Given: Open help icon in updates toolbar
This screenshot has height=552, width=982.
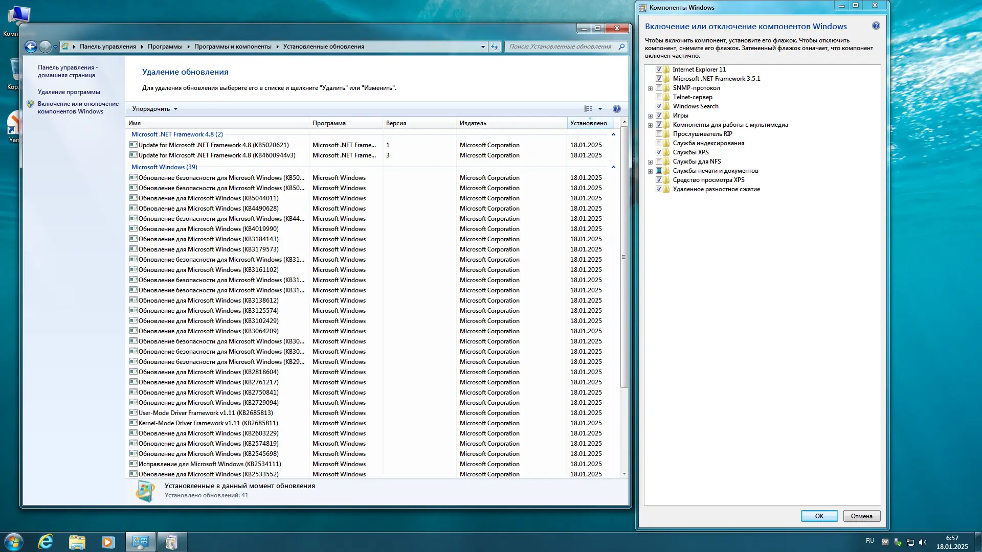Looking at the screenshot, I should 617,109.
